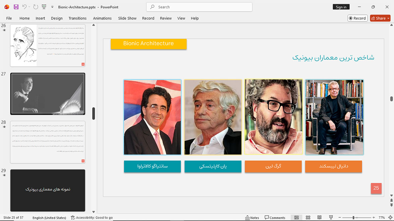
Task: Open the Undo history dropdown arrow
Action: (x=29, y=7)
